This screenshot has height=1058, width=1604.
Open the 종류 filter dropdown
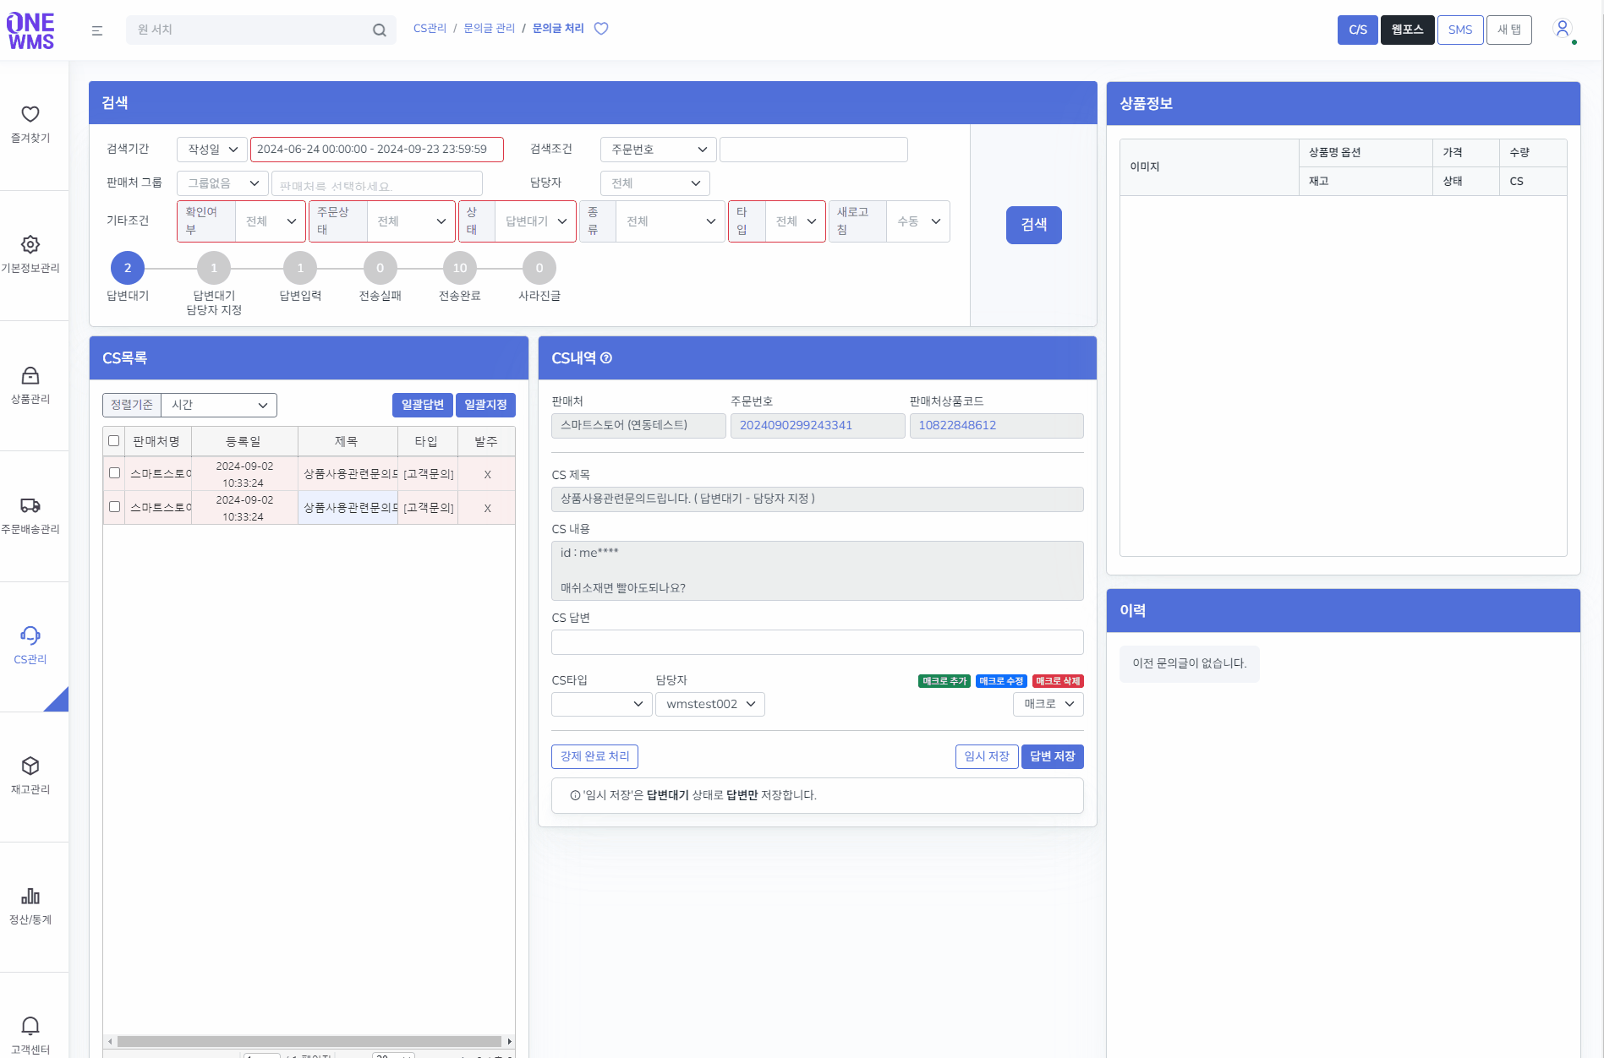pyautogui.click(x=670, y=221)
